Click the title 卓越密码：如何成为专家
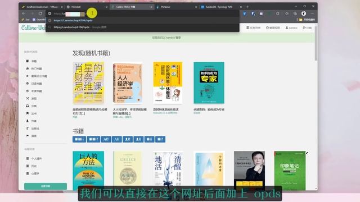This screenshot has height=202, width=360. tap(209, 110)
